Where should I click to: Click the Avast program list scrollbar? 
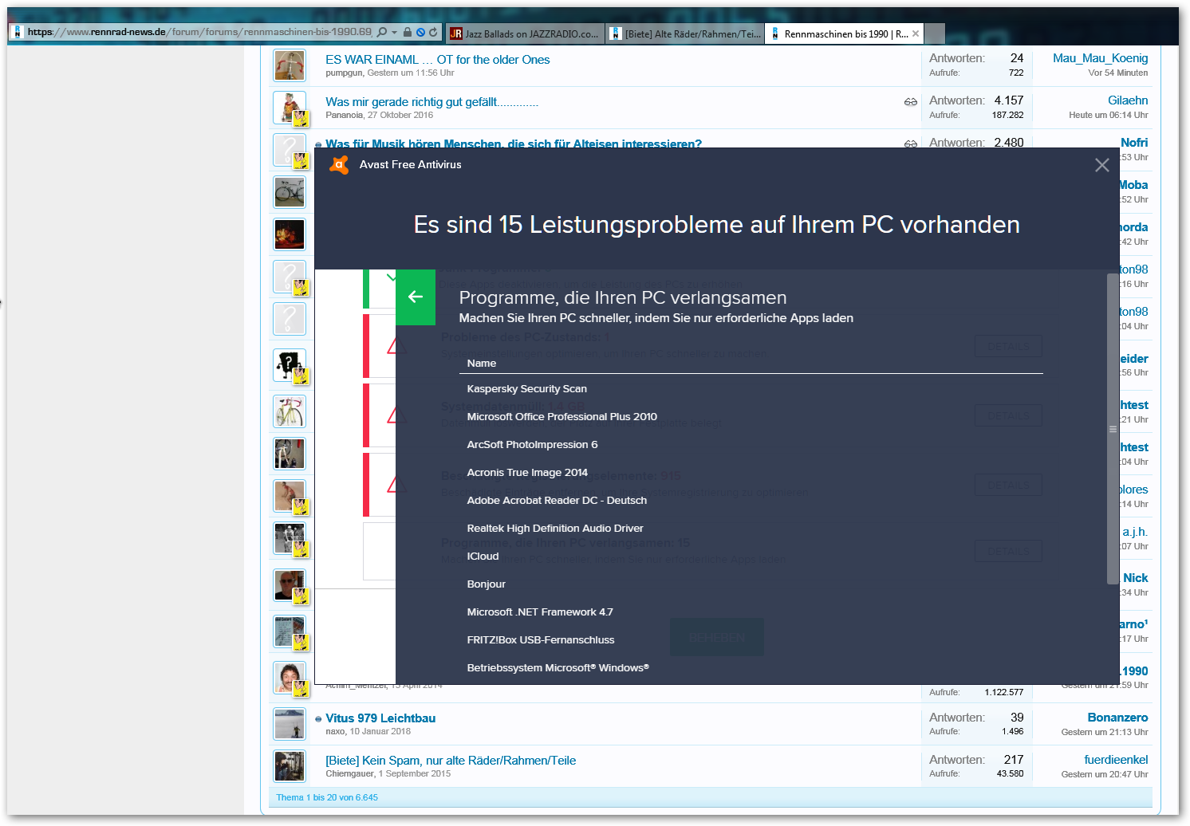point(1113,429)
